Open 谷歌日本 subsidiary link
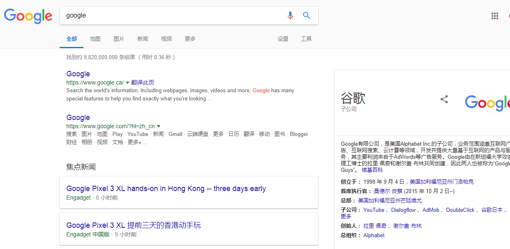Image resolution: width=510 pixels, height=249 pixels. coord(492,210)
